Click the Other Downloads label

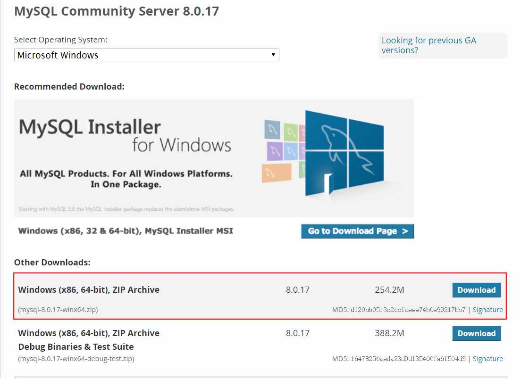[52, 263]
